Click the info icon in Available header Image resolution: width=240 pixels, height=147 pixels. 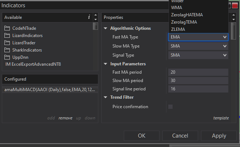[89, 17]
